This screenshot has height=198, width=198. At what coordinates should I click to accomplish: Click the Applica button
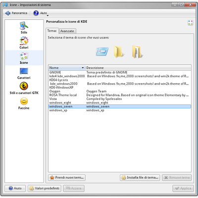(183, 188)
